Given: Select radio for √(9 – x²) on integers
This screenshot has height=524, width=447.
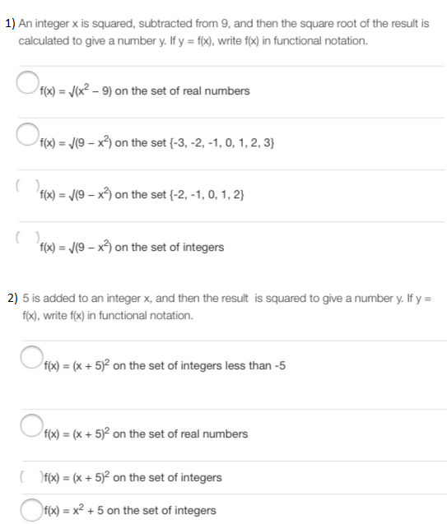Looking at the screenshot, I should [28, 238].
